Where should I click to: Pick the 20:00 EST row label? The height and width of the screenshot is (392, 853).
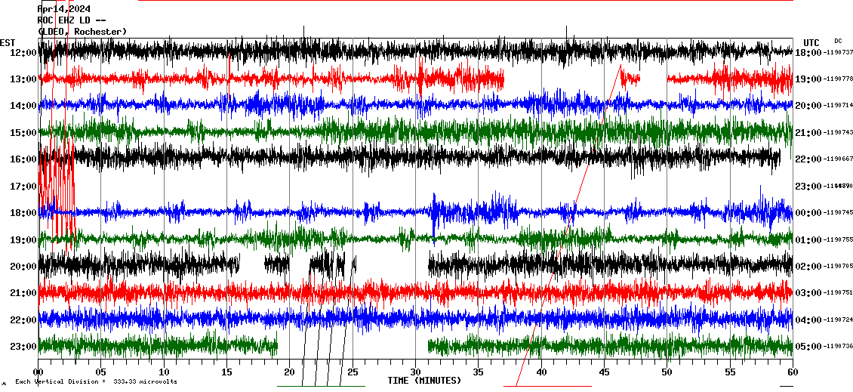(x=23, y=266)
